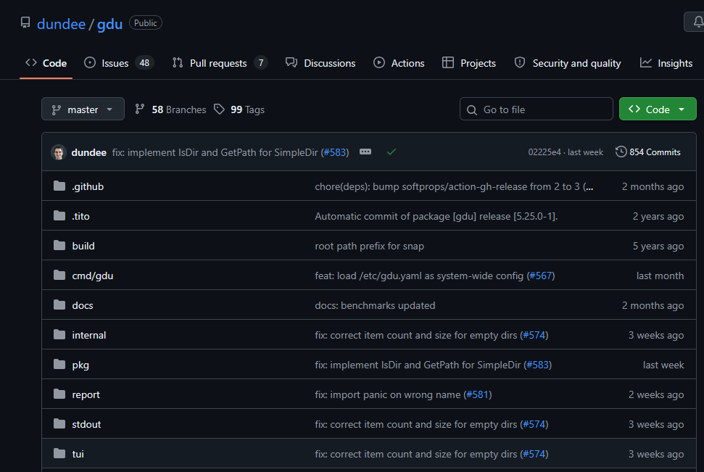
Task: Click dundee's avatar thumbnail
Action: (x=59, y=152)
